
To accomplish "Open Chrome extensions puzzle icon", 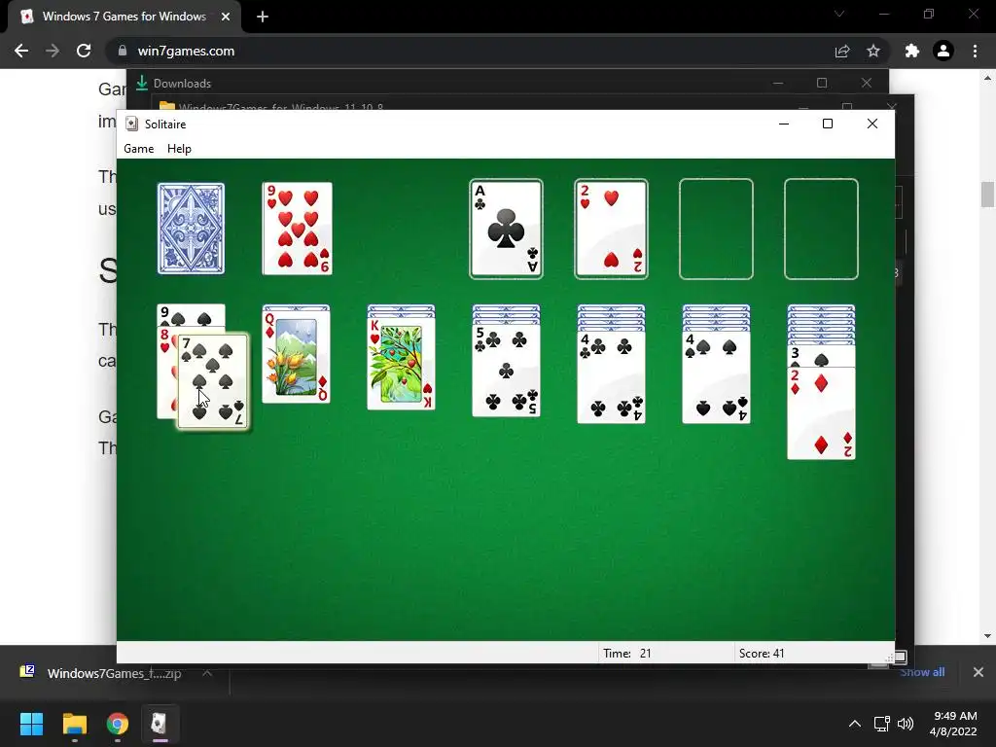I will (x=912, y=51).
